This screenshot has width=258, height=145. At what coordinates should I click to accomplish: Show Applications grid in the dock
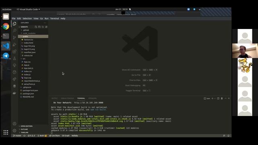tap(6, 132)
